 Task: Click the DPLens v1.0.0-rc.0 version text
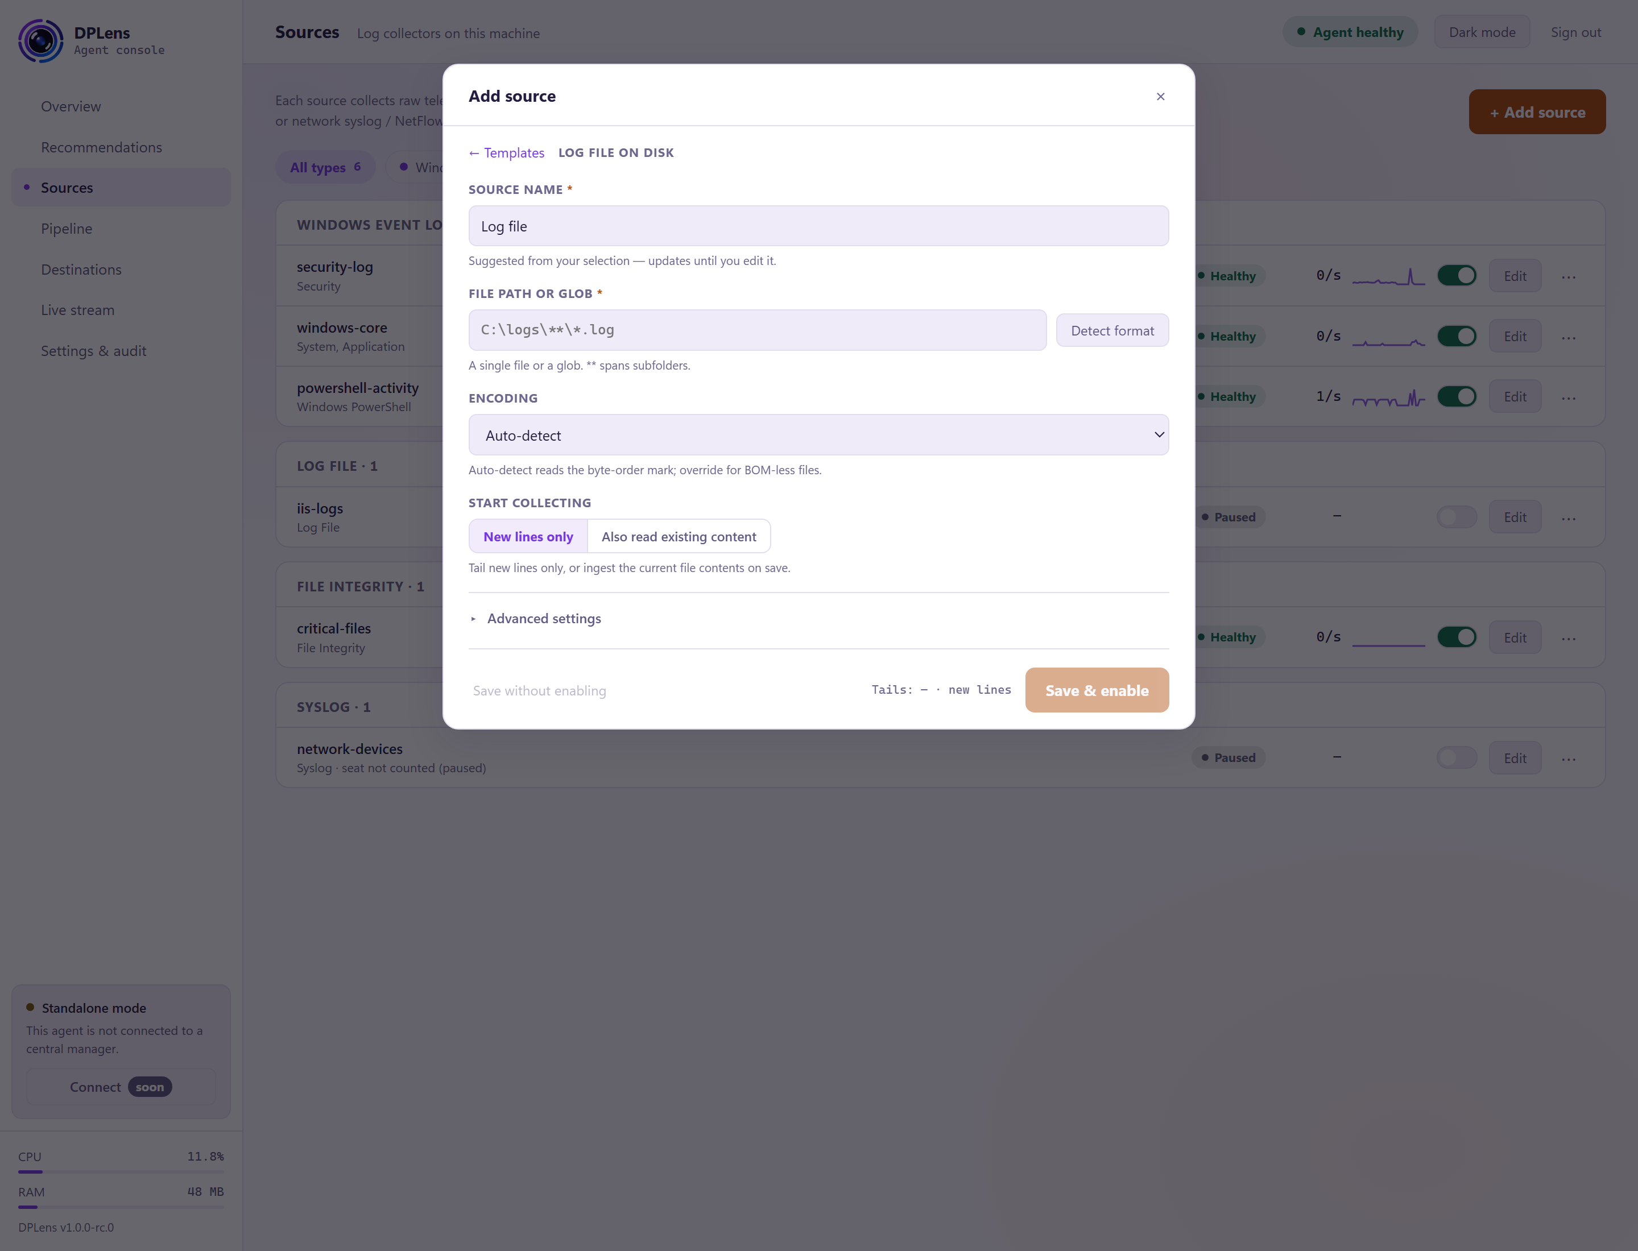coord(67,1228)
